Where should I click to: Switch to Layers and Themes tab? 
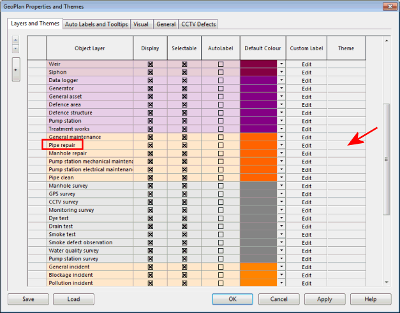pyautogui.click(x=35, y=24)
